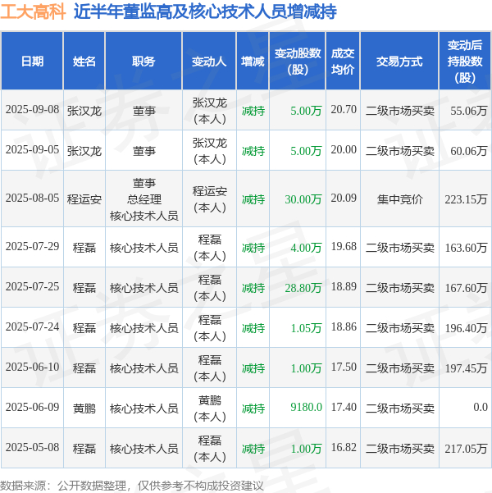Click the holdings value 217.05万
The height and width of the screenshot is (493, 492).
466,449
